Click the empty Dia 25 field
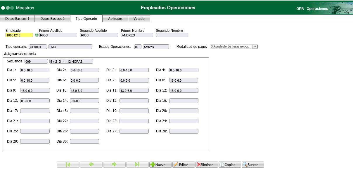The height and width of the screenshot is (177, 353). tap(35, 131)
